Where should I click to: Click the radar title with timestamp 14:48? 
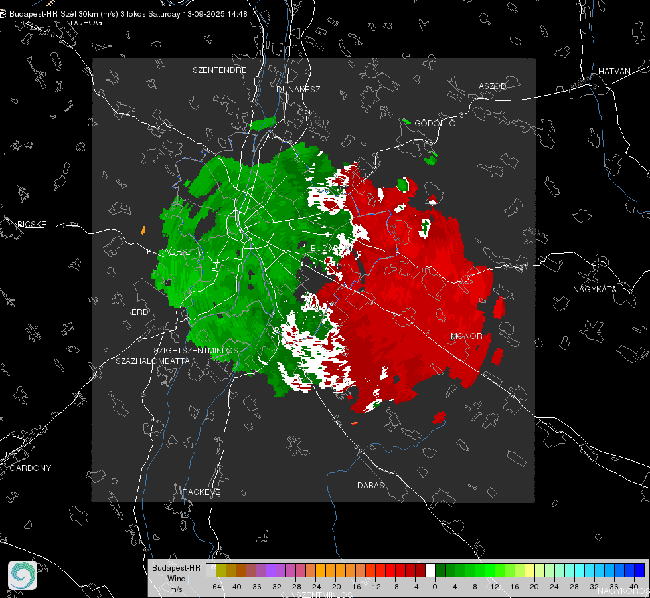[x=128, y=14]
